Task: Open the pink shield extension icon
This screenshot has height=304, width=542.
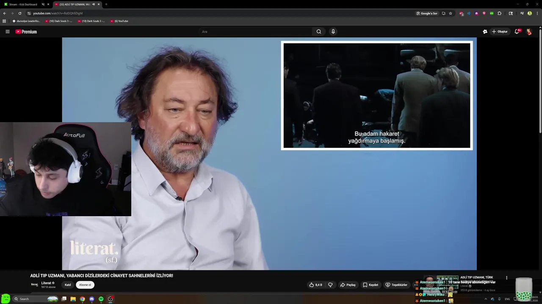Action: [484, 13]
